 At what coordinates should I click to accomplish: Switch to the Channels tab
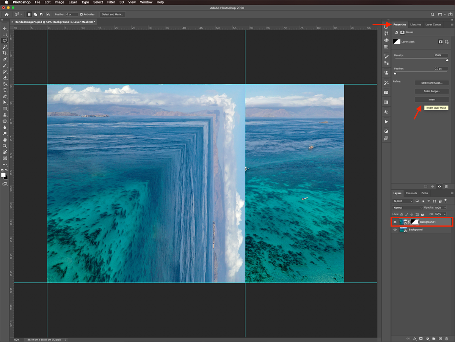click(x=411, y=193)
